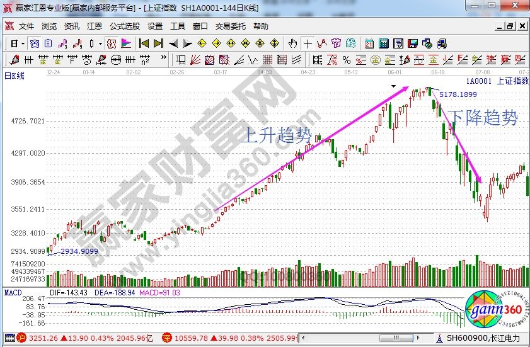Open the 日 period dropdown arrow
Screen dimensions: 530x347
click(23, 43)
